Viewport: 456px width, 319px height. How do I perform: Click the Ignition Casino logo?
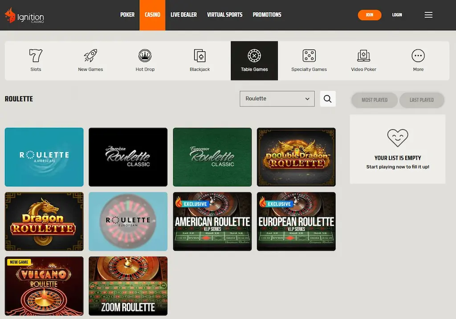(24, 16)
